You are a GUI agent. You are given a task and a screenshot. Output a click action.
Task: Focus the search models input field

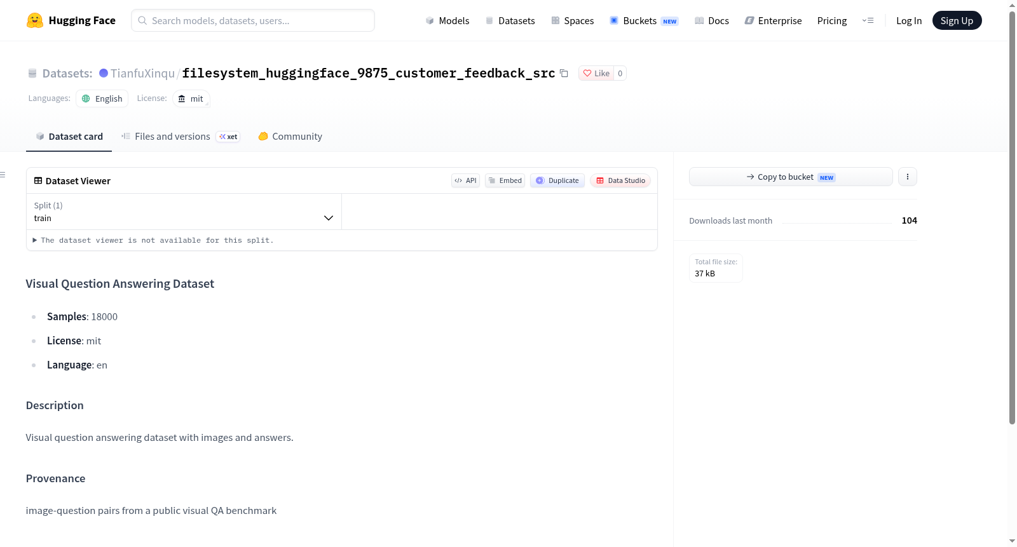point(253,20)
